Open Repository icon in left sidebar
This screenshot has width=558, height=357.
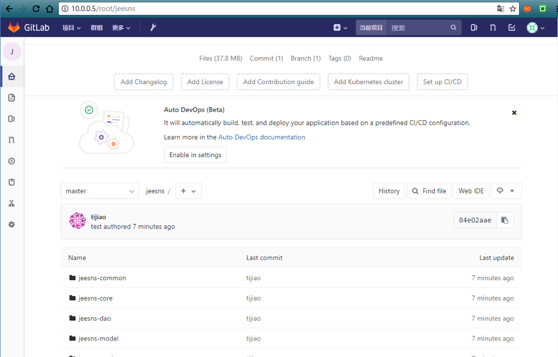click(12, 98)
